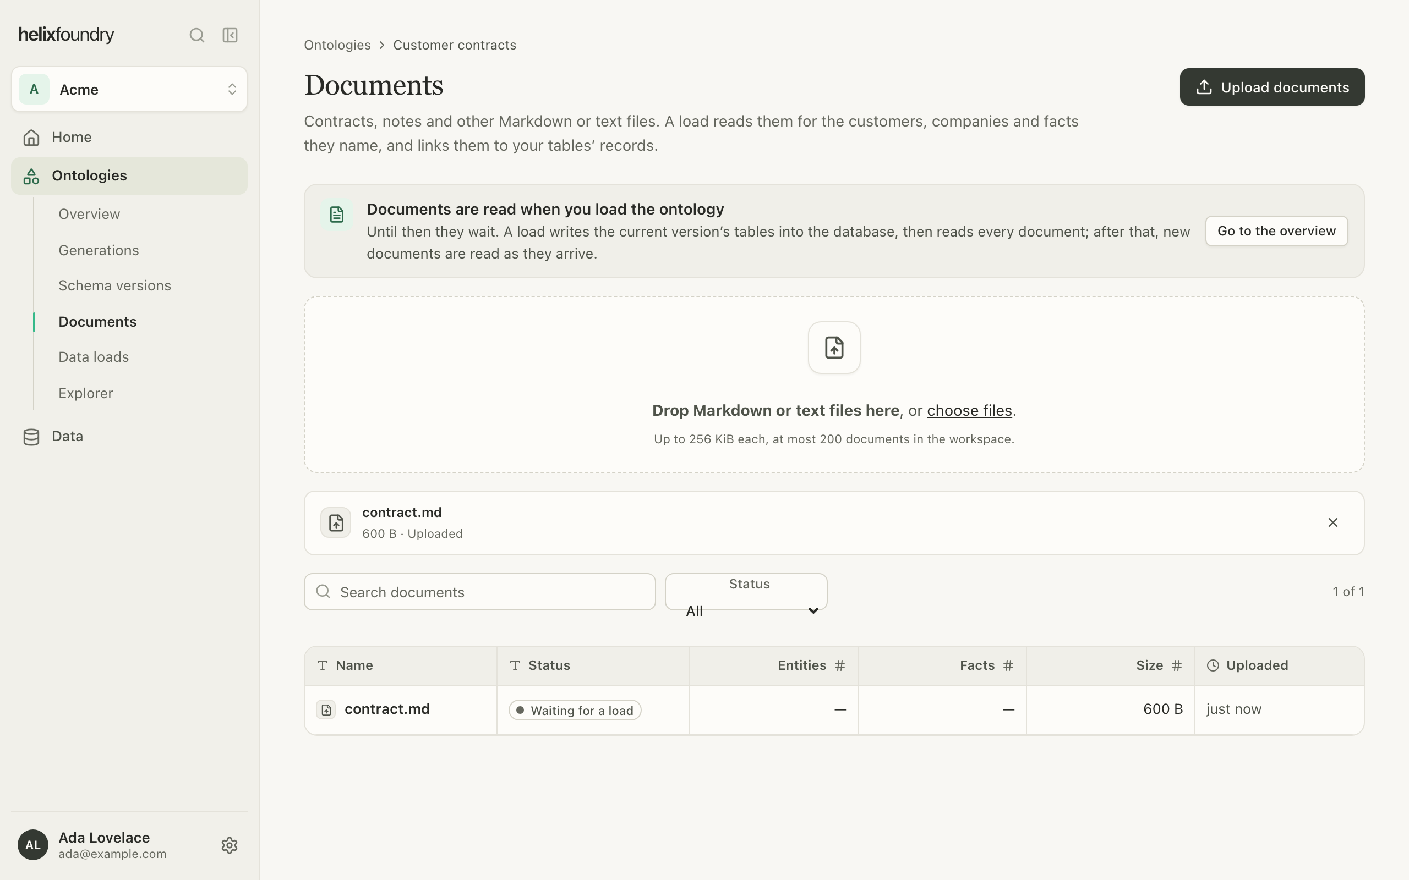This screenshot has width=1409, height=880.
Task: Click the Waiting for a load status badge
Action: pyautogui.click(x=575, y=710)
